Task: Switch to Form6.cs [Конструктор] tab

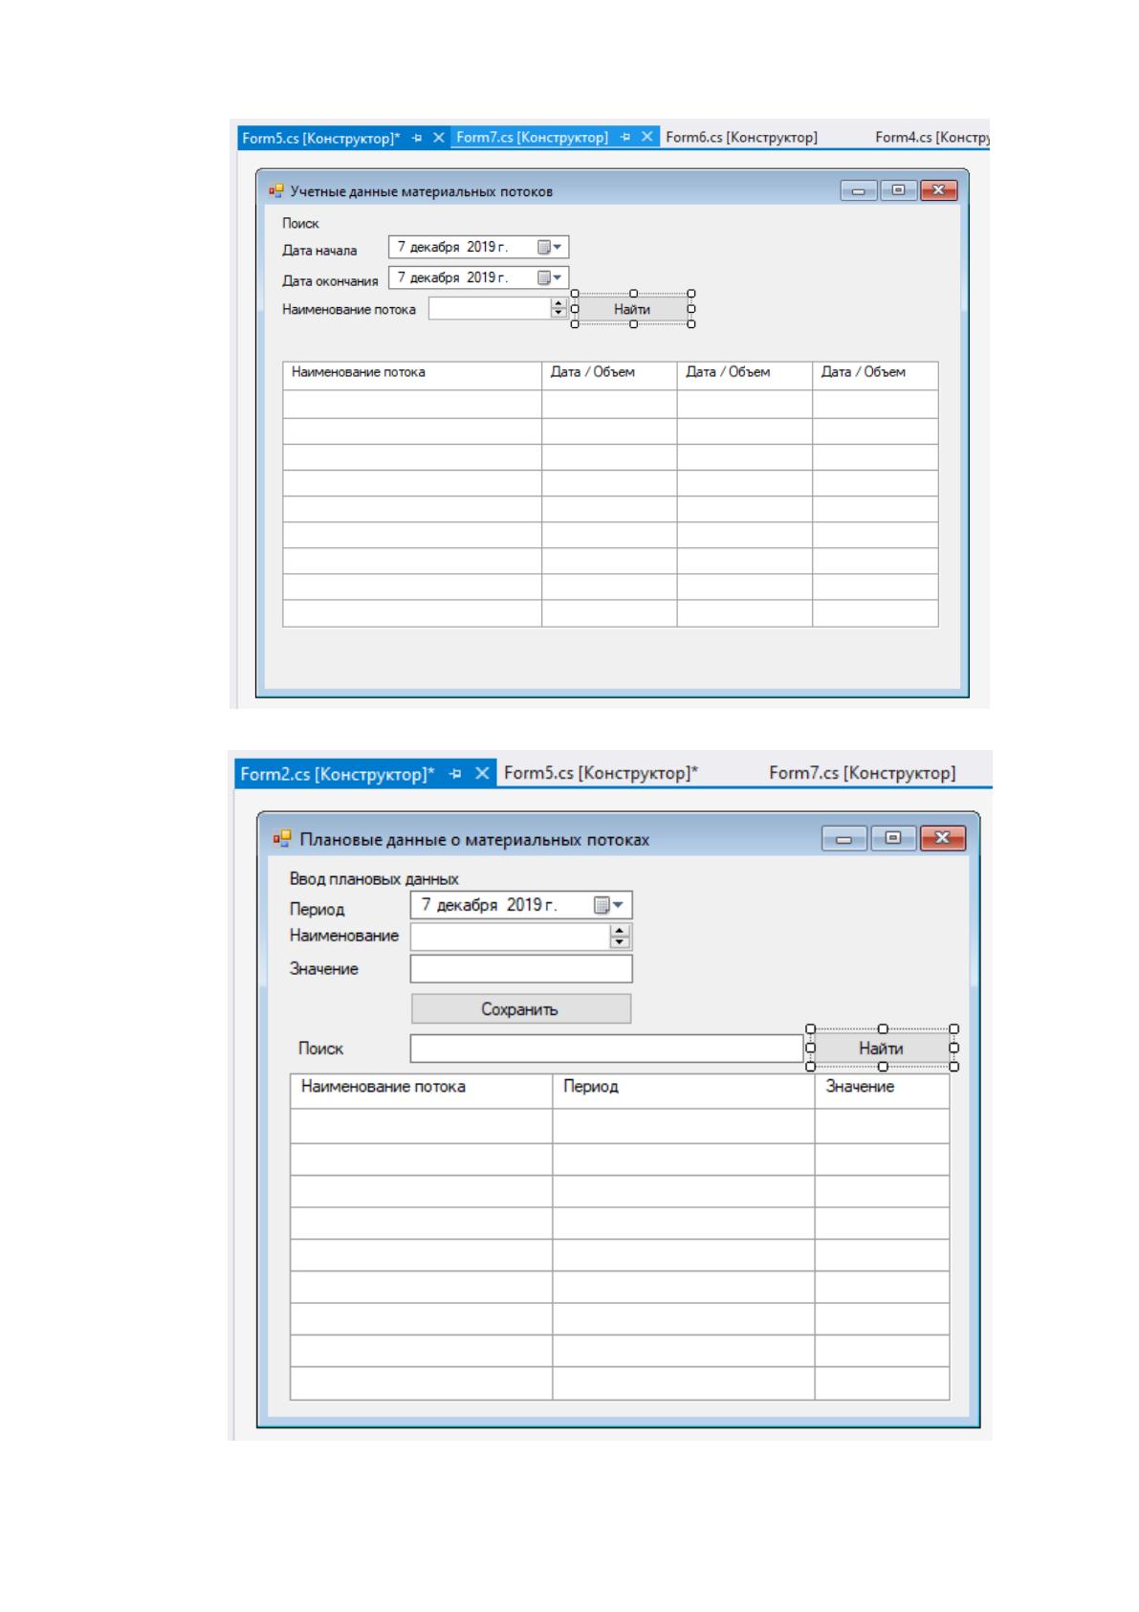Action: (x=741, y=137)
